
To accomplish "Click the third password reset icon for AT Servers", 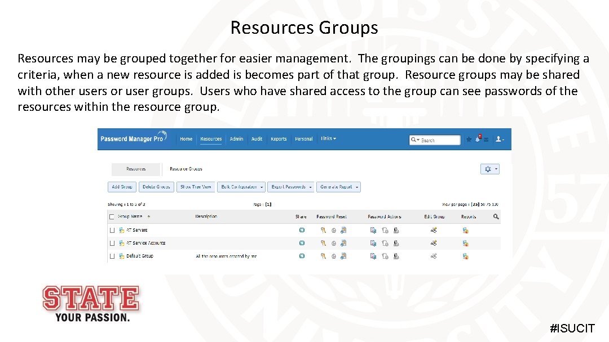I will point(343,230).
